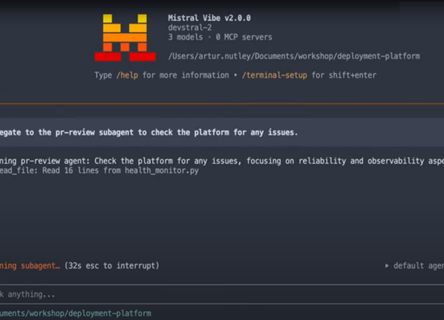Screen dimensions: 444x320
Task: Click the 'Mistral Vibe v2.0.0' title
Action: (x=209, y=18)
